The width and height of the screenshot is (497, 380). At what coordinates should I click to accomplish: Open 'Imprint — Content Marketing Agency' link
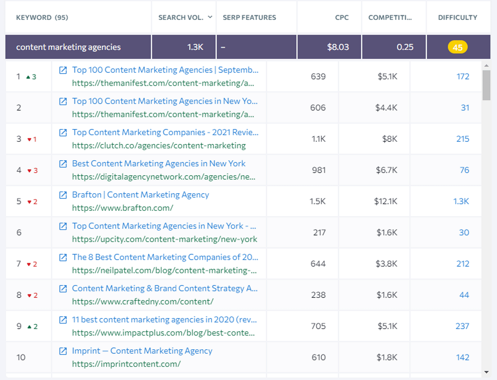142,351
